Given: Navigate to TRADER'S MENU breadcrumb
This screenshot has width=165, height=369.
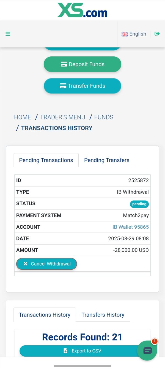Looking at the screenshot, I should click(x=63, y=117).
